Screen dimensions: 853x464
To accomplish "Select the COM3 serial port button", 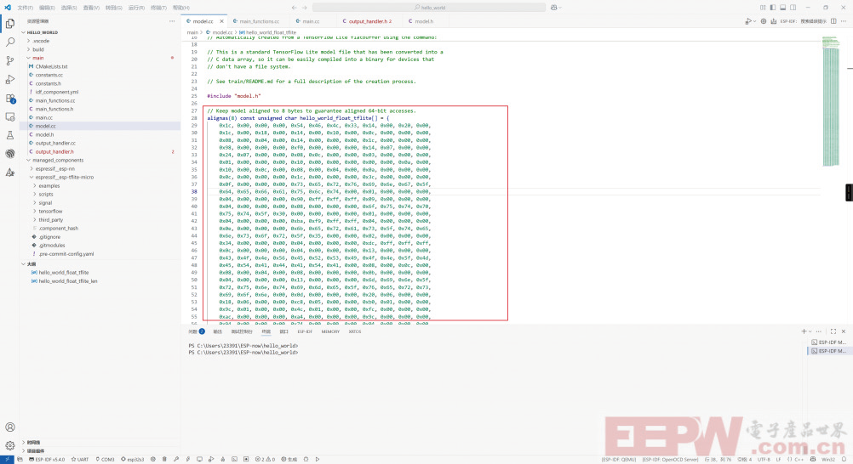I will [x=105, y=459].
